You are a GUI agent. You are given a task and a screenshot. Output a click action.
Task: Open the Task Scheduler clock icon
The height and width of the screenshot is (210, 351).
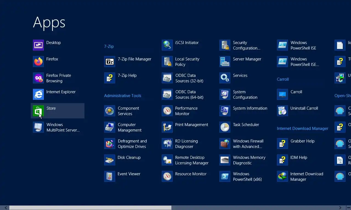pos(225,127)
